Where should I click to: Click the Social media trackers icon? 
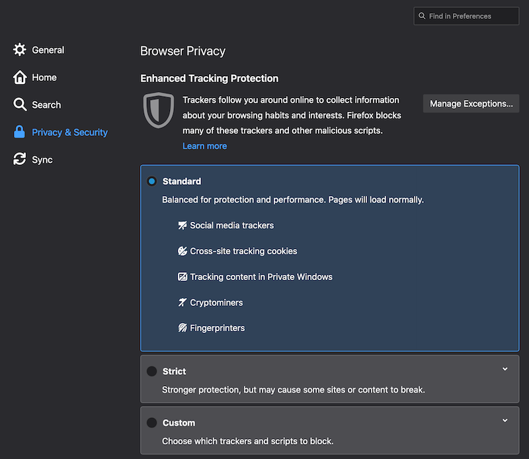[183, 225]
